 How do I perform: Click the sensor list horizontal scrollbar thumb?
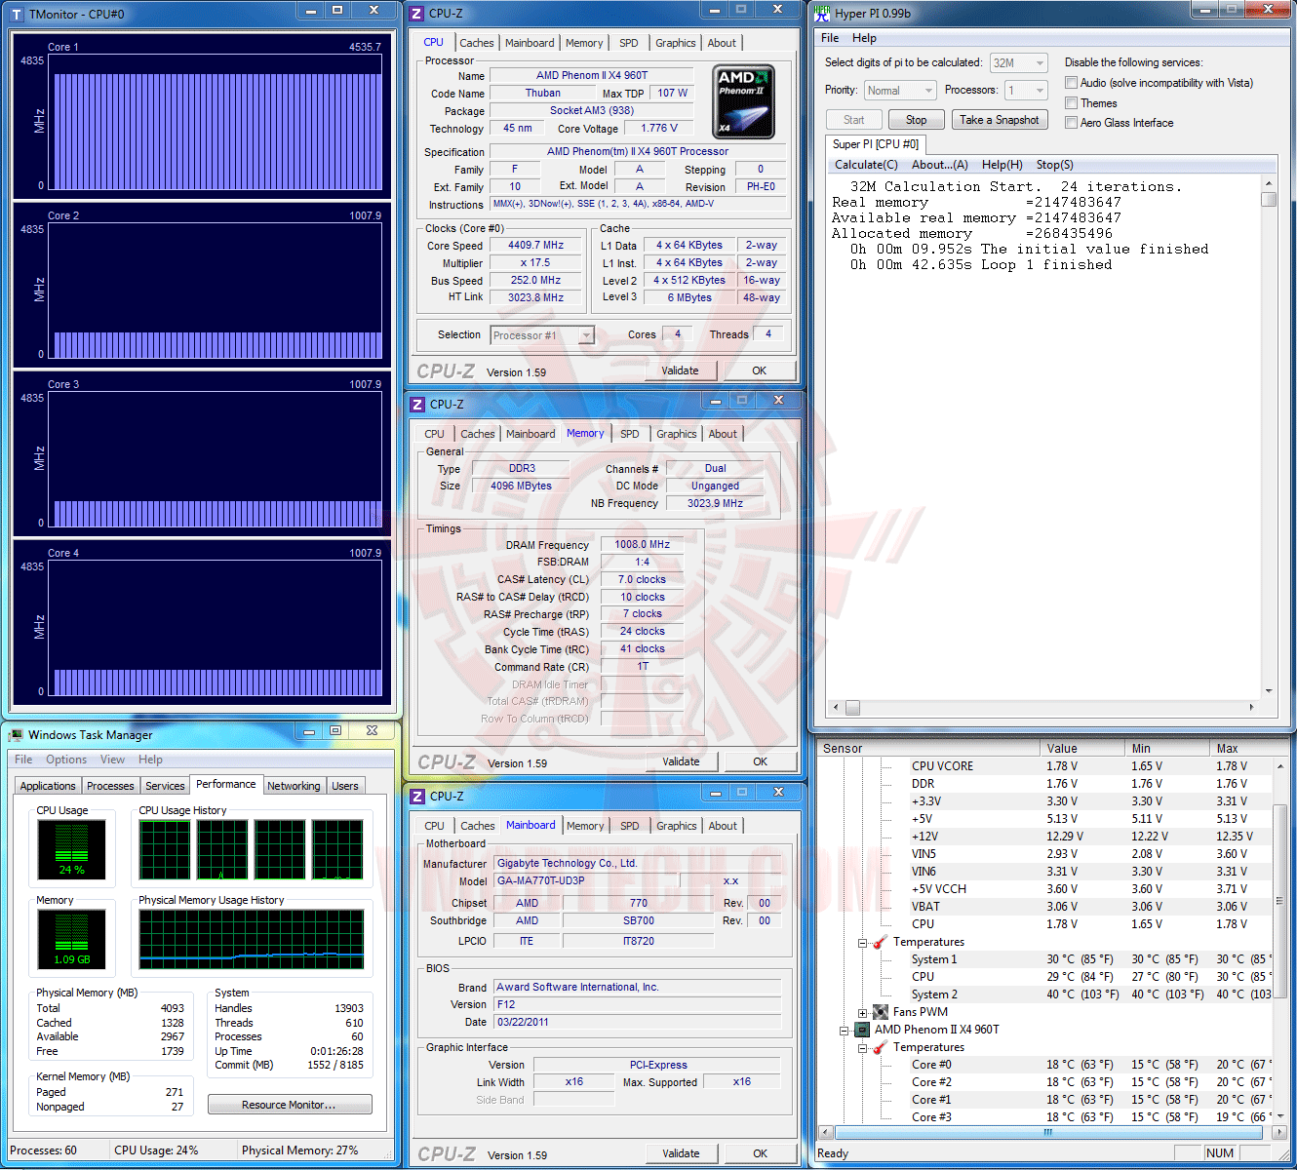(x=1048, y=1133)
